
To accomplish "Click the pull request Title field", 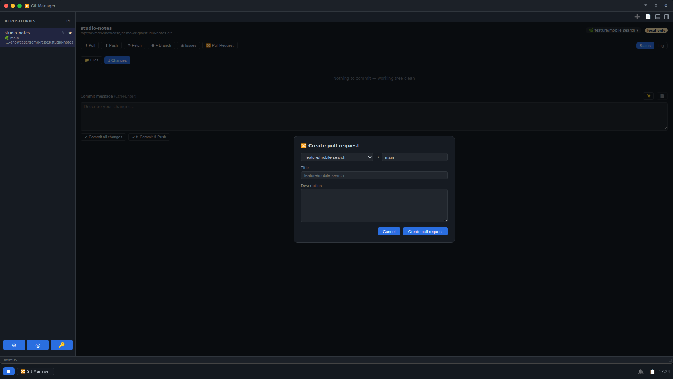I will point(374,175).
